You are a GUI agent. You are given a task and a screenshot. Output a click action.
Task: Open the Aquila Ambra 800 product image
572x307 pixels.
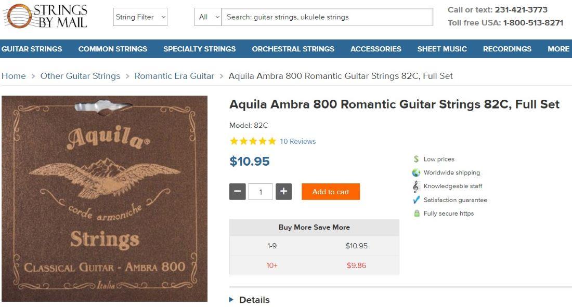(x=105, y=198)
